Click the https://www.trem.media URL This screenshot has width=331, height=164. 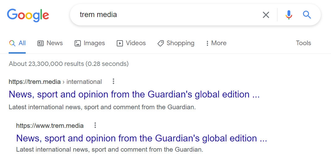50,126
